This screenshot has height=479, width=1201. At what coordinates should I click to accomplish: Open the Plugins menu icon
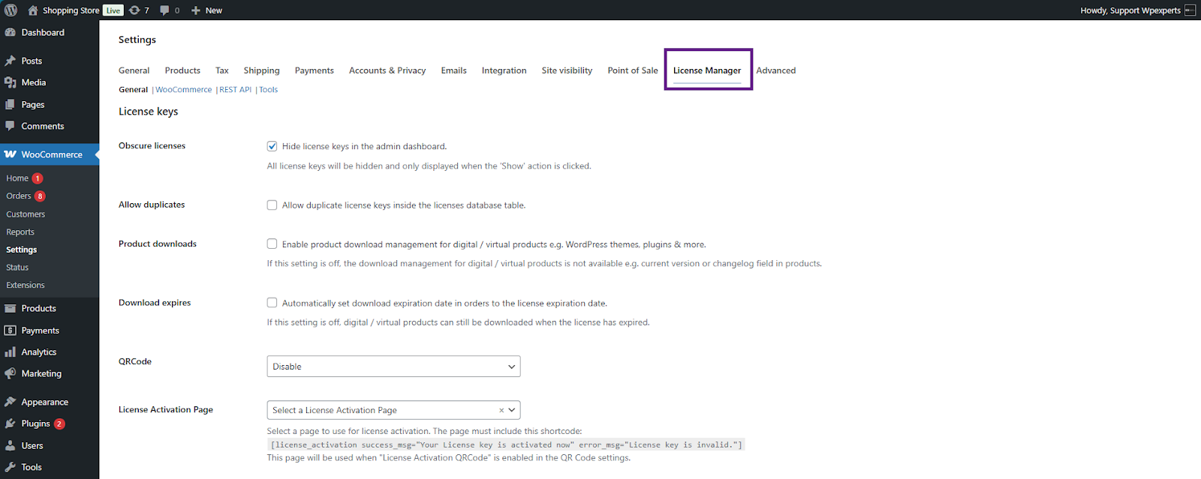pyautogui.click(x=11, y=424)
